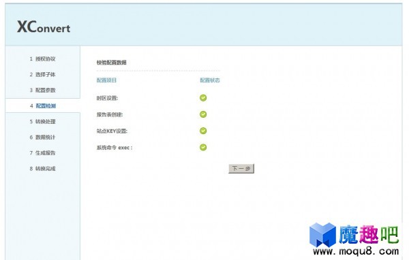Click the 报告表创建 green check icon
This screenshot has width=409, height=260.
pos(203,114)
